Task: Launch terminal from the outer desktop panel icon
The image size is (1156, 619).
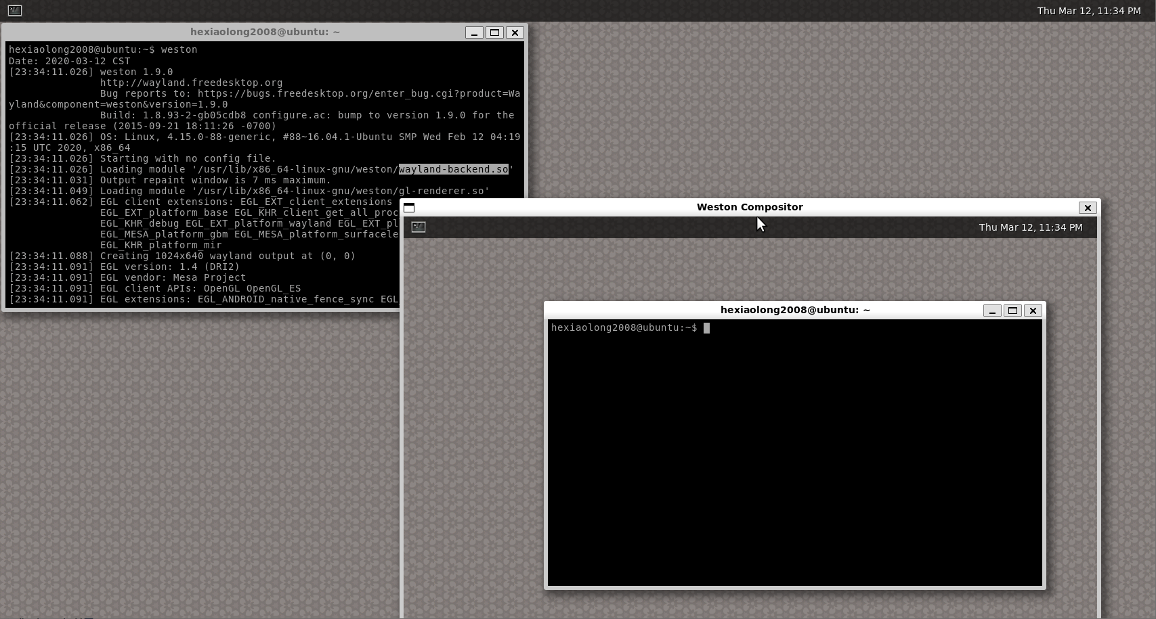Action: click(x=15, y=10)
